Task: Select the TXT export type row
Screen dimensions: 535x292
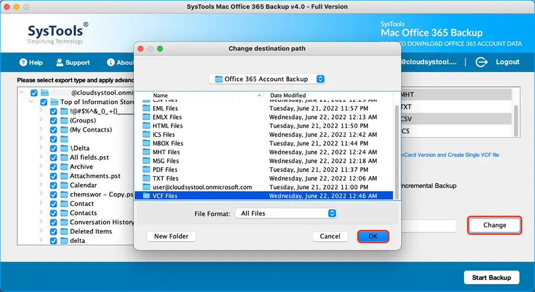Action: click(456, 107)
